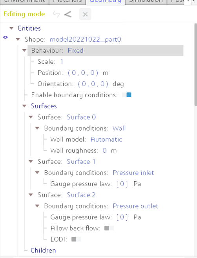Select the Pressure inlet boundary condition value
The height and width of the screenshot is (258, 197).
click(x=133, y=173)
